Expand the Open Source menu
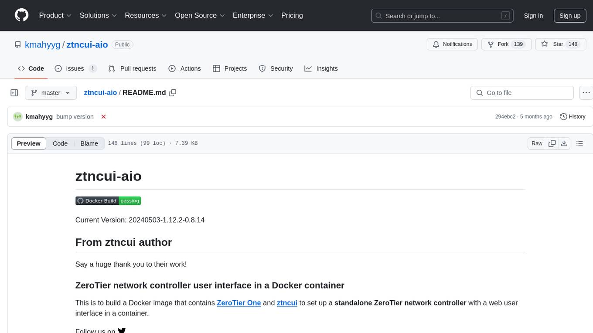593x333 pixels. (200, 15)
